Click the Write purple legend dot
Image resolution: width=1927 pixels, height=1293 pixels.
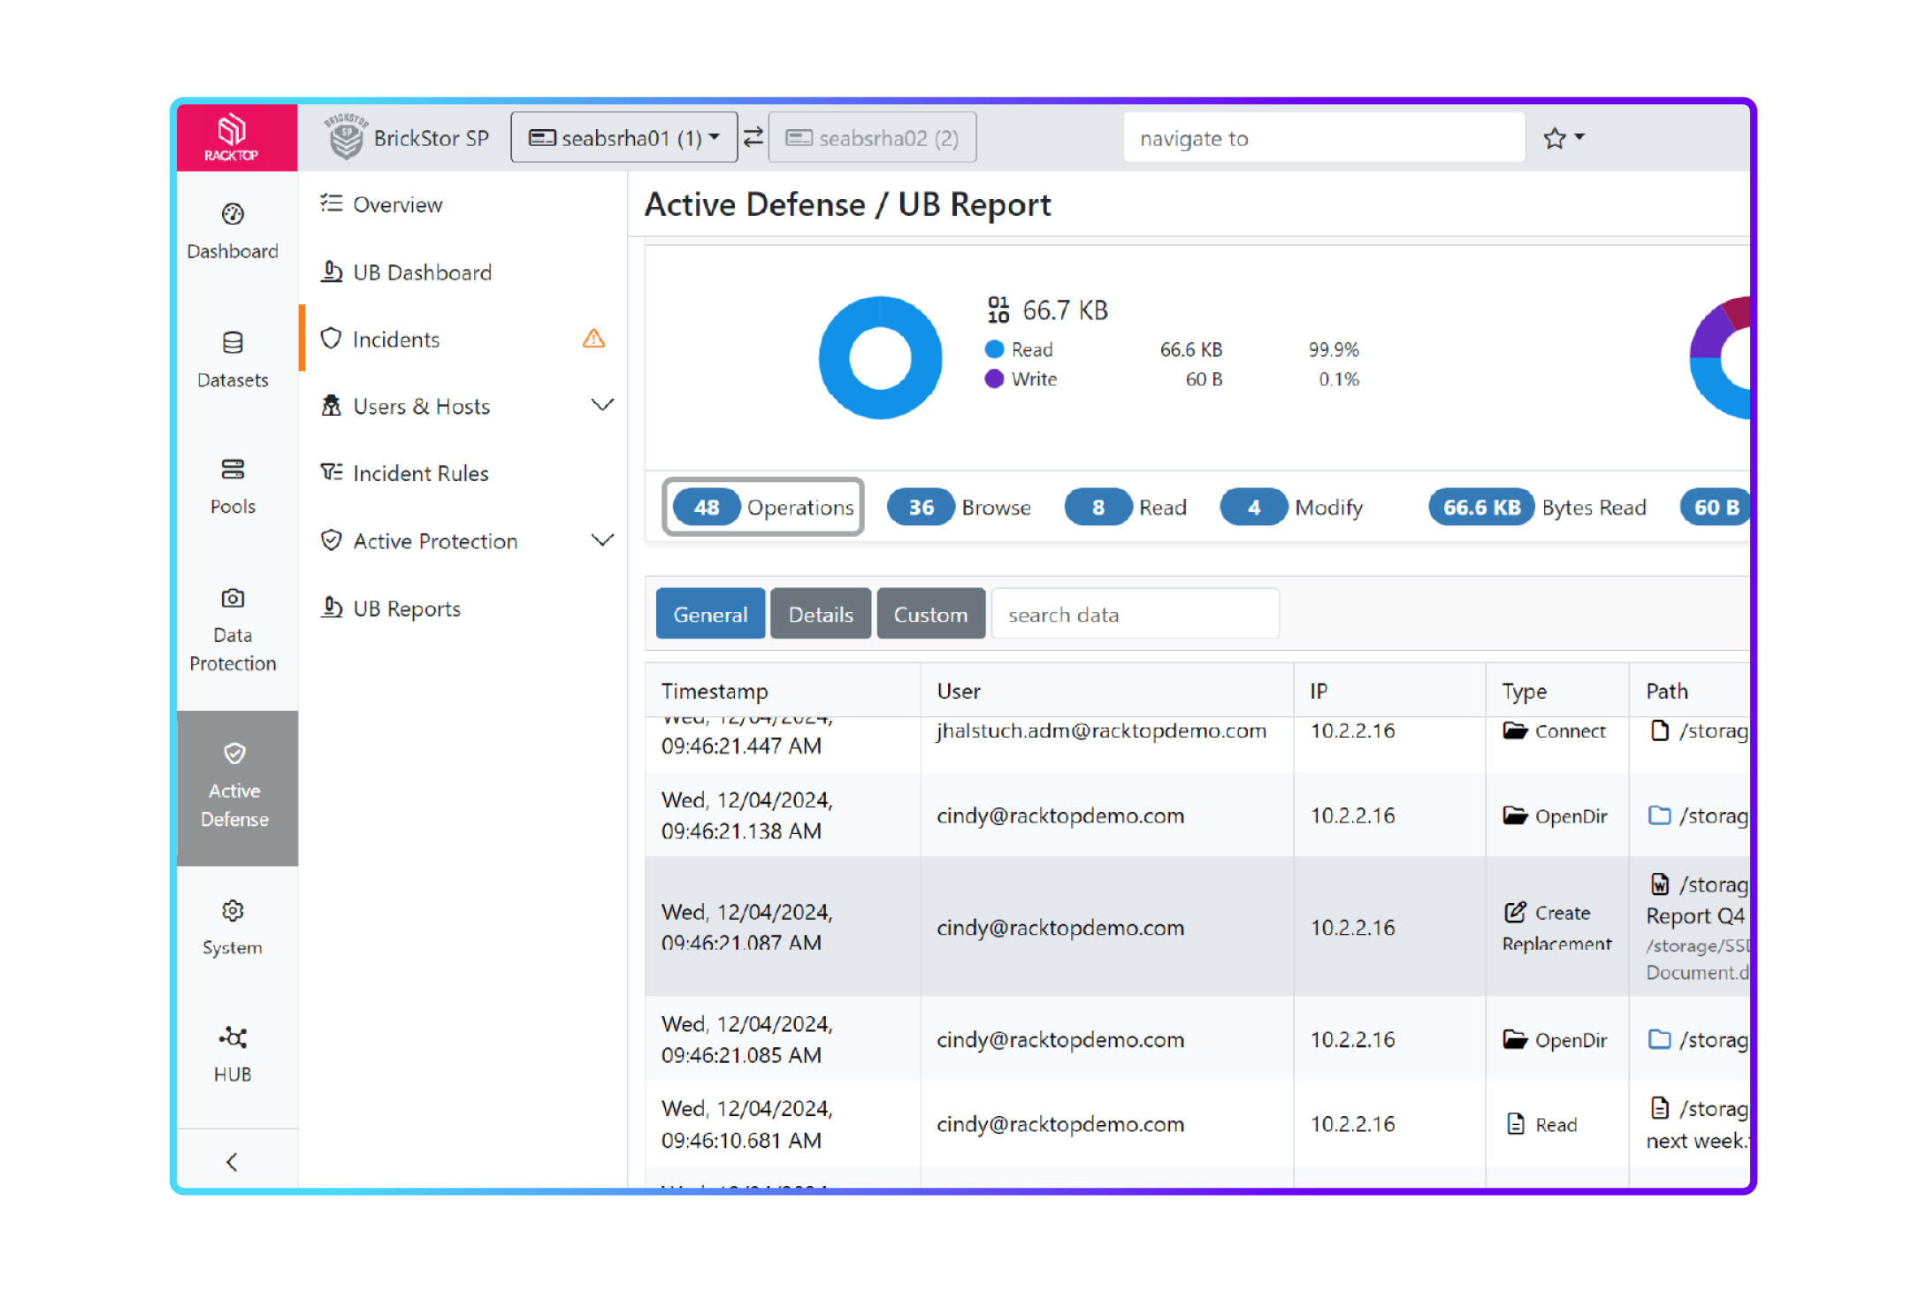pos(994,379)
